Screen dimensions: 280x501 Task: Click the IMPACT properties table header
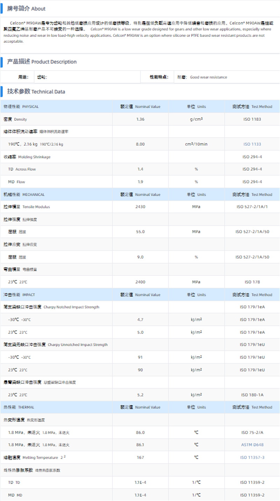pyautogui.click(x=19, y=295)
